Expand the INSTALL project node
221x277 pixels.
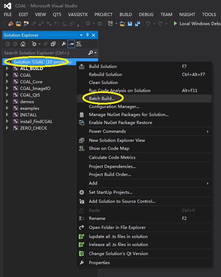pyautogui.click(x=7, y=115)
